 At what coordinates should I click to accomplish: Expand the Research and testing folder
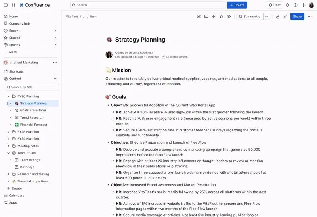pyautogui.click(x=8, y=174)
